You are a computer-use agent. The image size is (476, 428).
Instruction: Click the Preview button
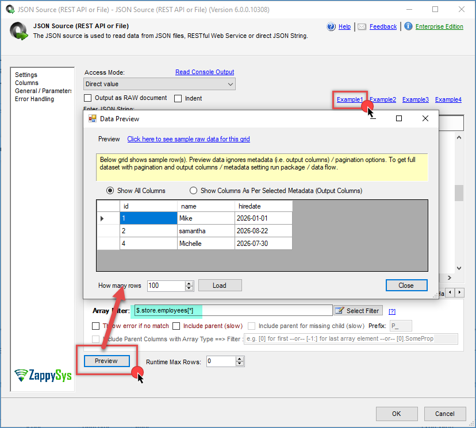(106, 361)
